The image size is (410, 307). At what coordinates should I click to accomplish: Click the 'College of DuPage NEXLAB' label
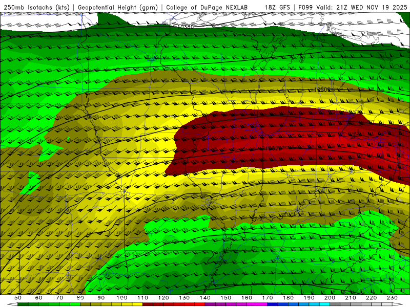tap(207, 7)
